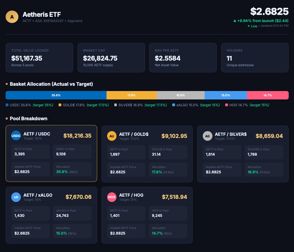Click the GOLD$ legend color square
Viewport: 294px width, 252px height.
pos(60,105)
